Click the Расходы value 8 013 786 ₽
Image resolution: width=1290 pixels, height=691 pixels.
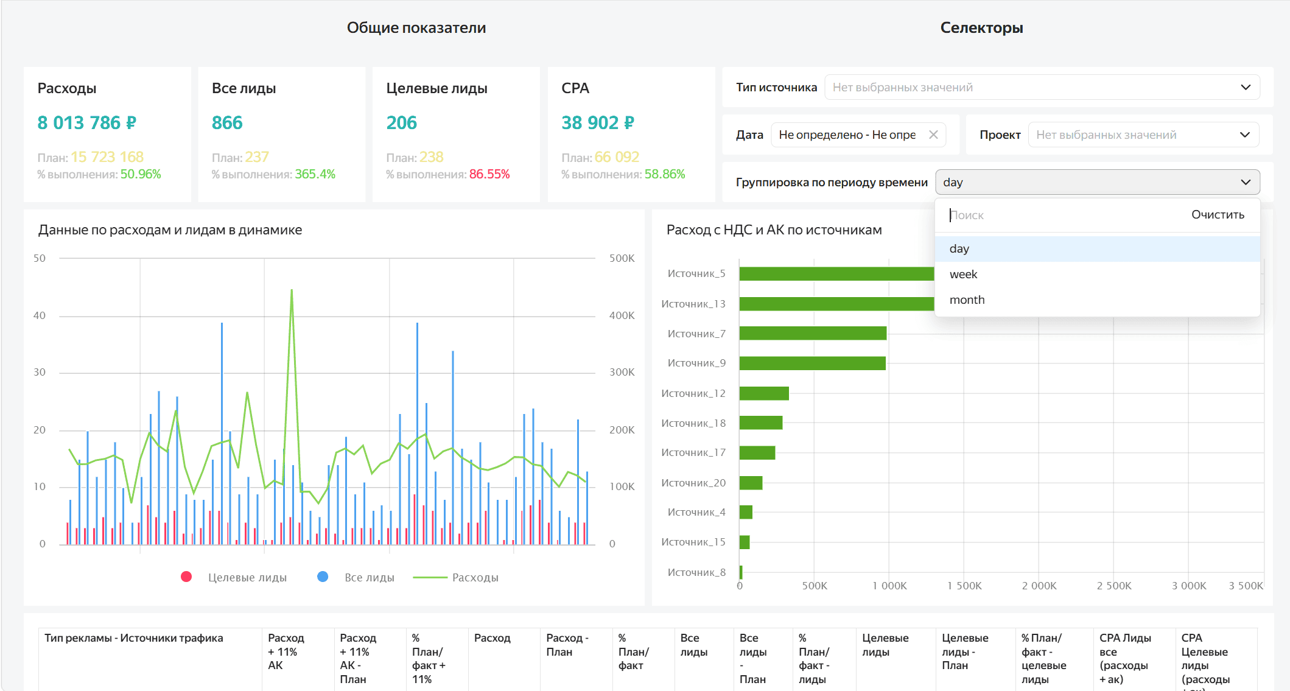pyautogui.click(x=87, y=122)
